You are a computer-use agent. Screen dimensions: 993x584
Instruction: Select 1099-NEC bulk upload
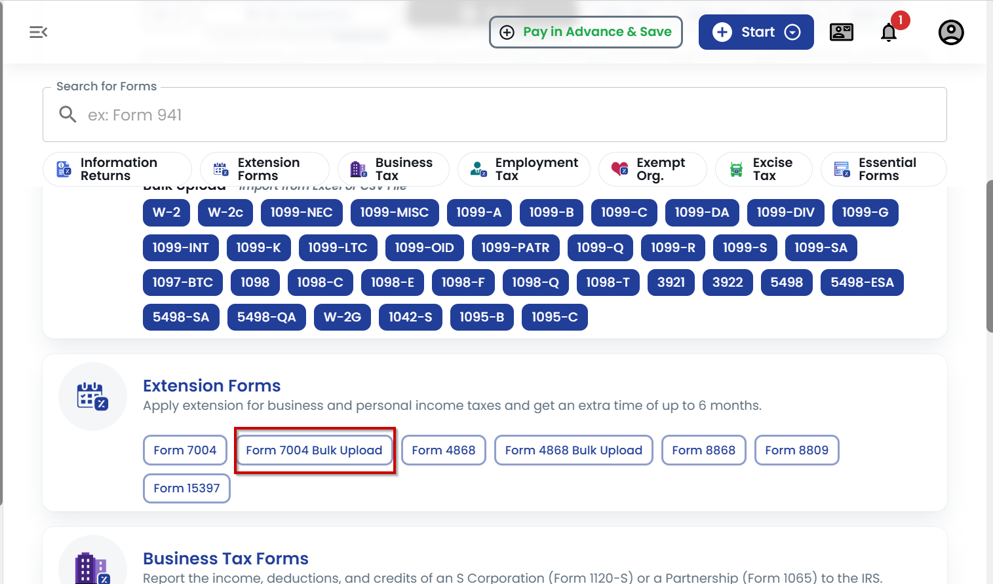[302, 212]
